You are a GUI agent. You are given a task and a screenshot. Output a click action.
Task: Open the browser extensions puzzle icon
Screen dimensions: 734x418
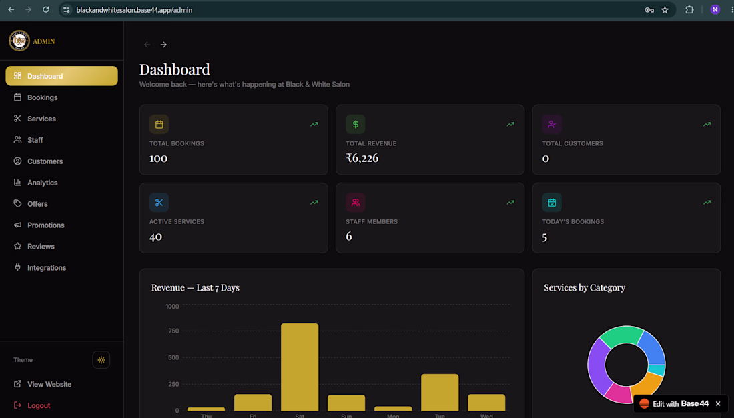[x=689, y=10]
